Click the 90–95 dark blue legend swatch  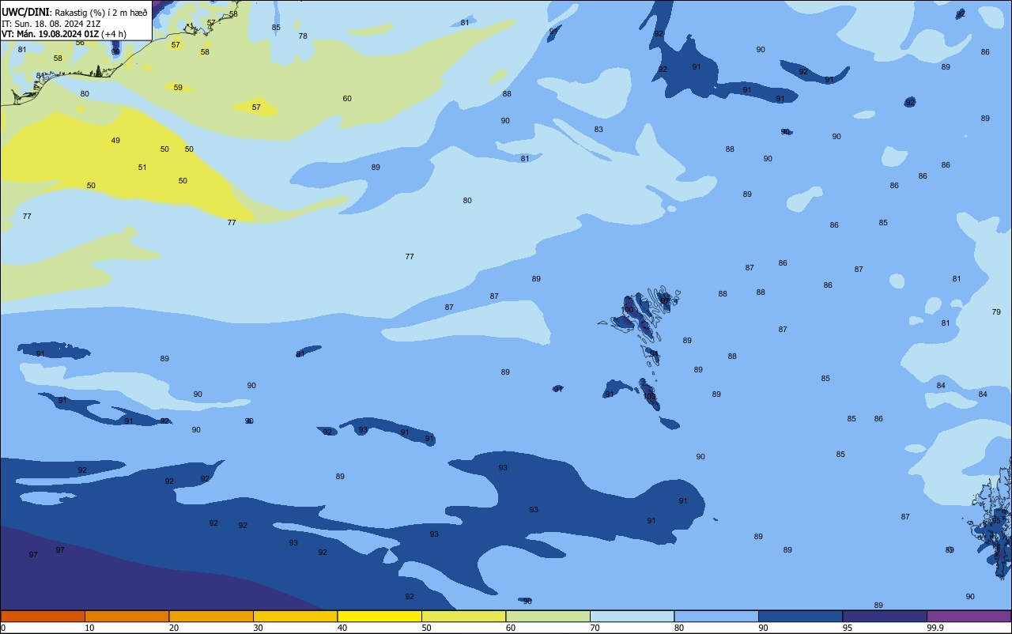click(800, 616)
